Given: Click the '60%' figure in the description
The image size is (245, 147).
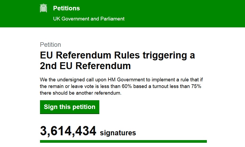Looking at the screenshot, I should click(127, 86).
